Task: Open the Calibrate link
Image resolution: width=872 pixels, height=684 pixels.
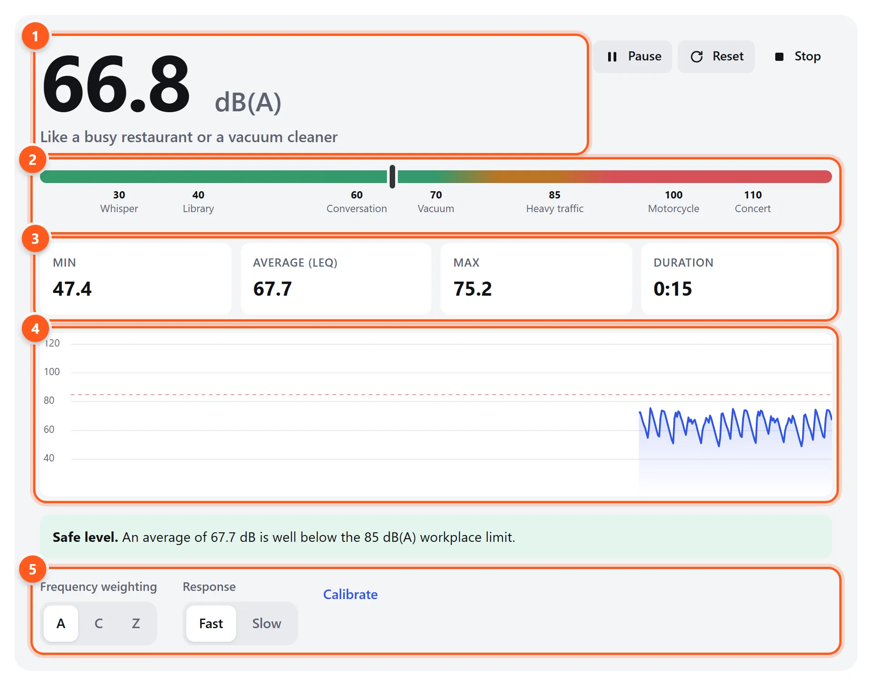Action: [350, 594]
